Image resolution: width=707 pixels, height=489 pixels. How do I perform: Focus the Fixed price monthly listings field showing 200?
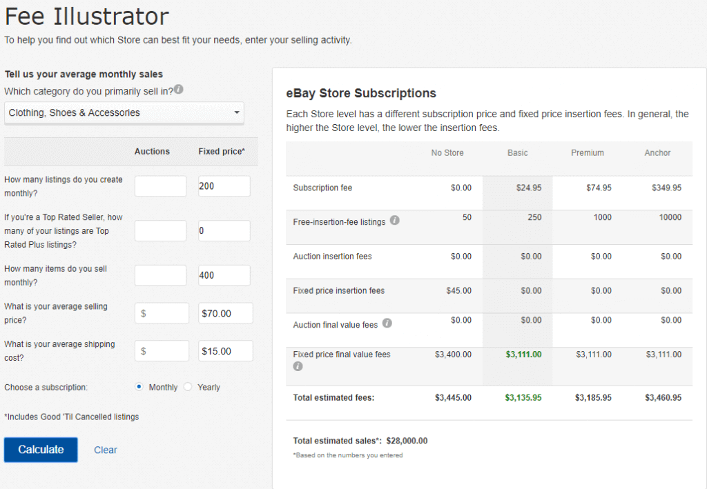coord(224,186)
